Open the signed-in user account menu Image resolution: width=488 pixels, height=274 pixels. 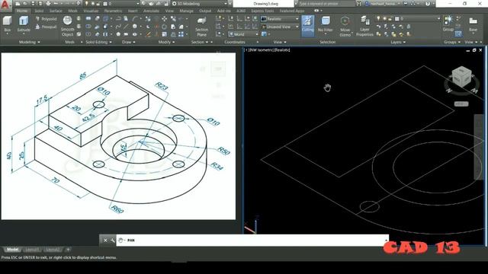click(x=383, y=4)
